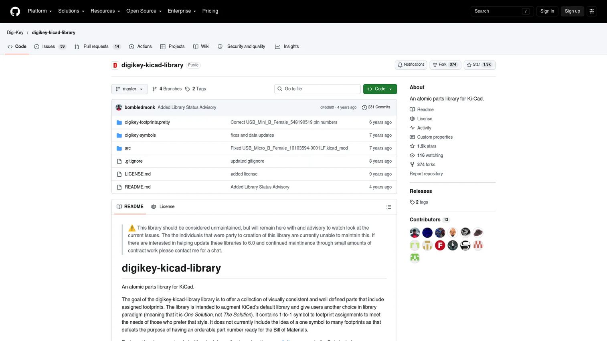This screenshot has height=341, width=607.
Task: Open the green Code dropdown
Action: 380,89
